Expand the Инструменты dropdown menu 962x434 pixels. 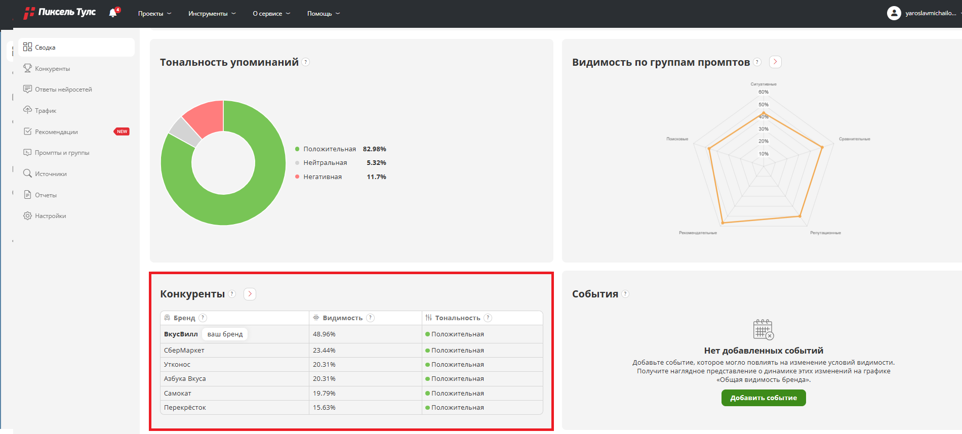(x=212, y=14)
